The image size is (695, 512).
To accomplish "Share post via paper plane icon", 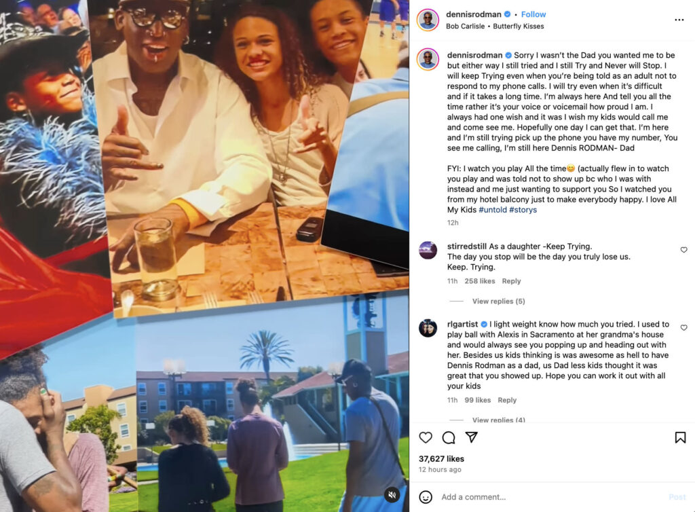I will 472,437.
